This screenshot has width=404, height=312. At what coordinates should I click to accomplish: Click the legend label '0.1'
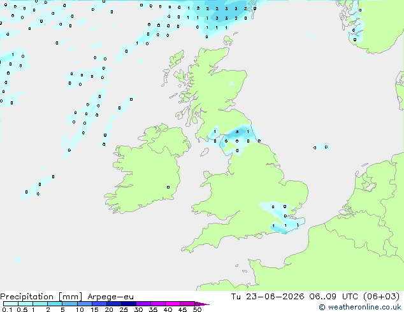(x=7, y=309)
